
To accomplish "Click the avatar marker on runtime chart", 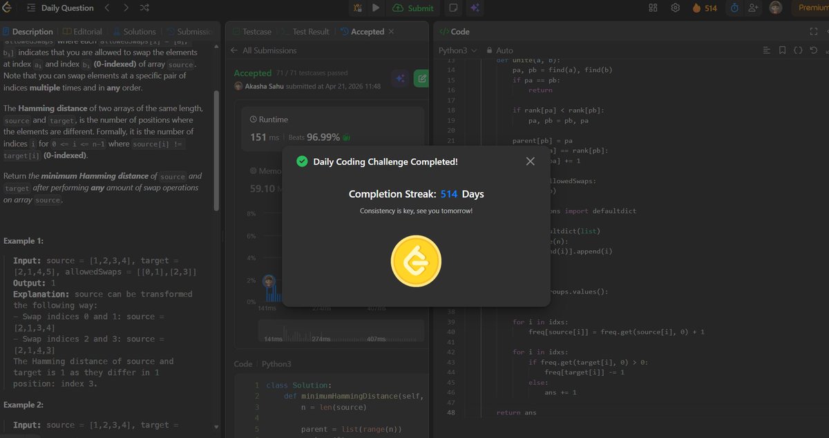I will (269, 280).
